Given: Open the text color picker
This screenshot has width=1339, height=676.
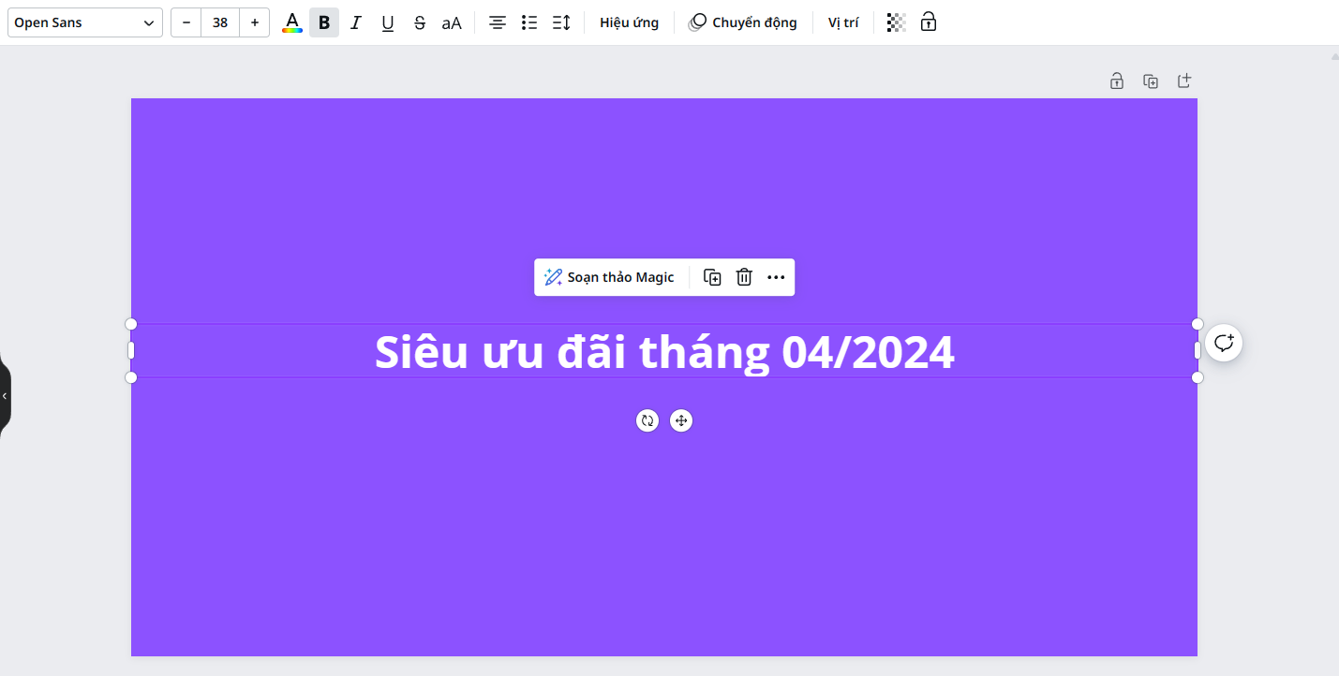Looking at the screenshot, I should pyautogui.click(x=292, y=22).
